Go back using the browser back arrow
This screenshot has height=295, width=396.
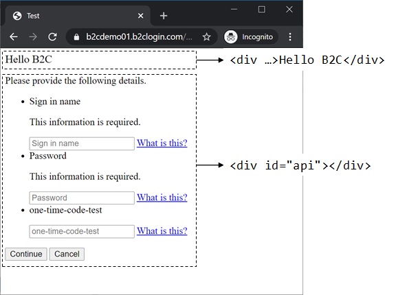coord(14,37)
